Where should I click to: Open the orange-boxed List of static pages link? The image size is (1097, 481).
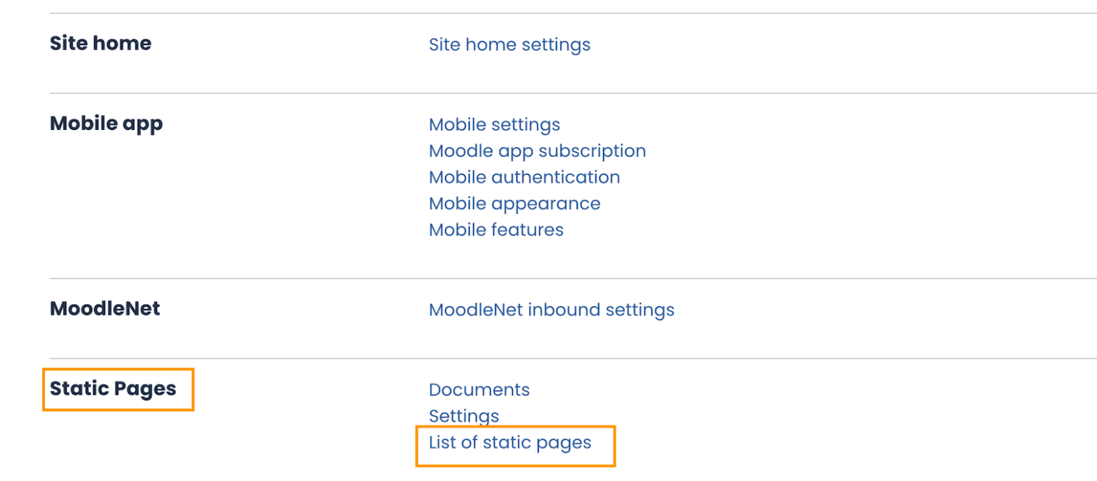click(x=509, y=442)
